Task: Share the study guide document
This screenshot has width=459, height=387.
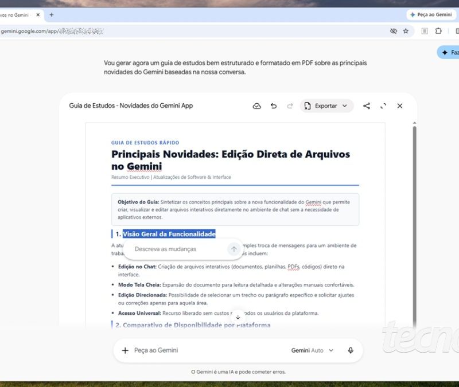Action: coord(367,106)
